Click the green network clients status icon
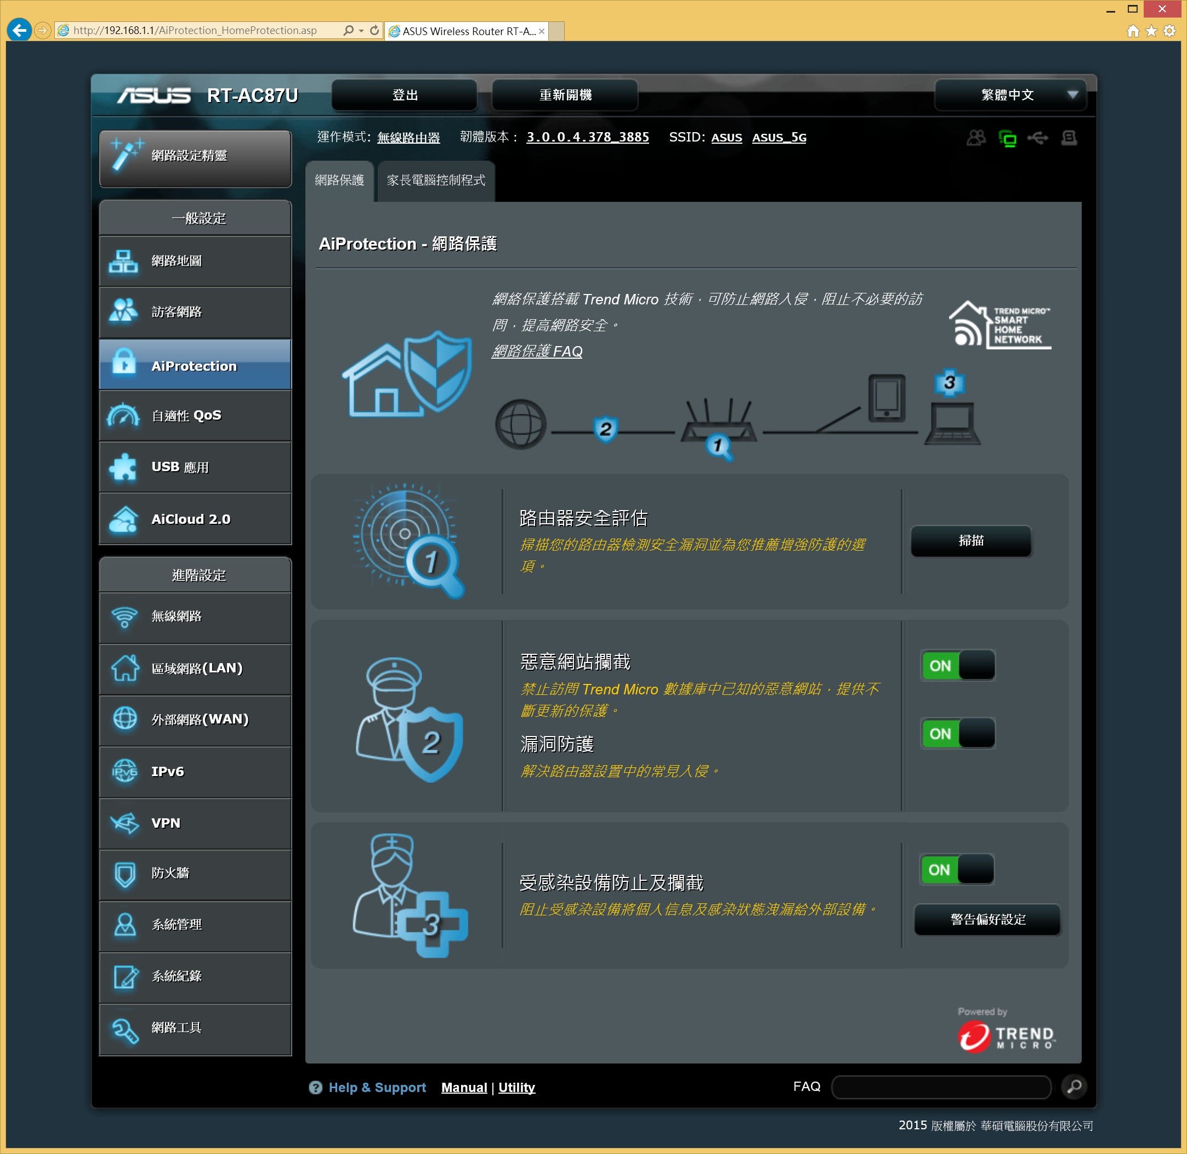This screenshot has height=1154, width=1187. pyautogui.click(x=1007, y=139)
